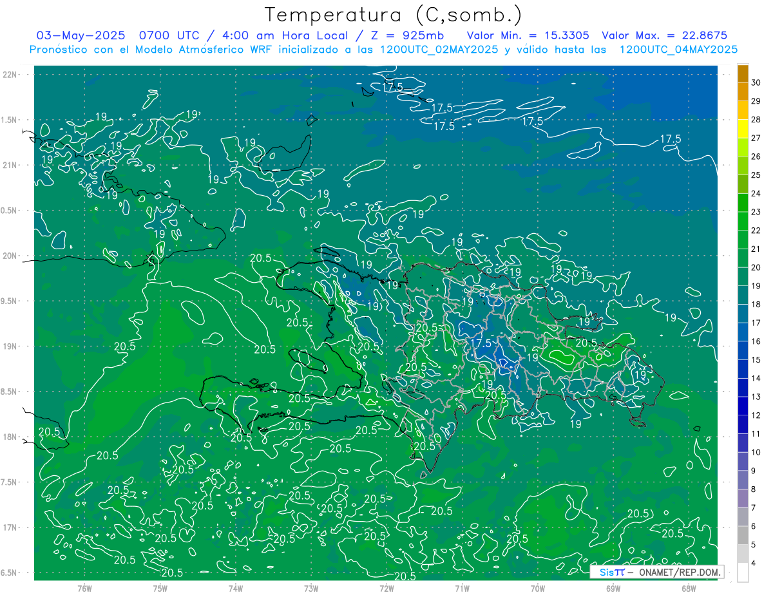Click "Valor Max. = 22.8675"
The height and width of the screenshot is (597, 773).
(x=664, y=35)
